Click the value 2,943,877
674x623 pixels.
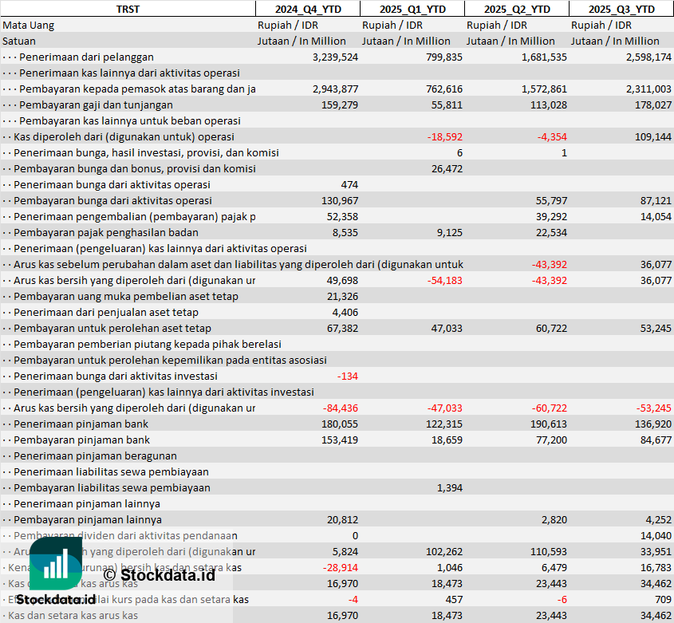335,89
